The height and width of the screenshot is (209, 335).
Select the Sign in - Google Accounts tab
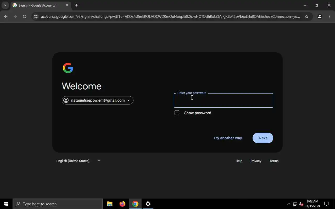click(41, 5)
